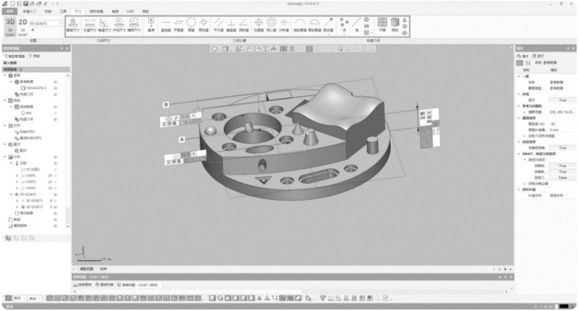Click datum label A in viewport
The width and height of the screenshot is (579, 311).
(x=182, y=139)
